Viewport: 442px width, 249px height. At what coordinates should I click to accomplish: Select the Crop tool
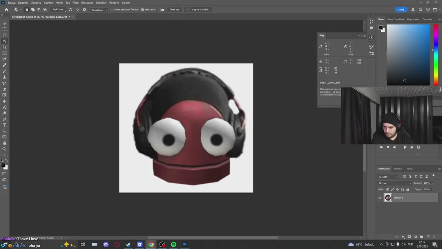[4, 47]
